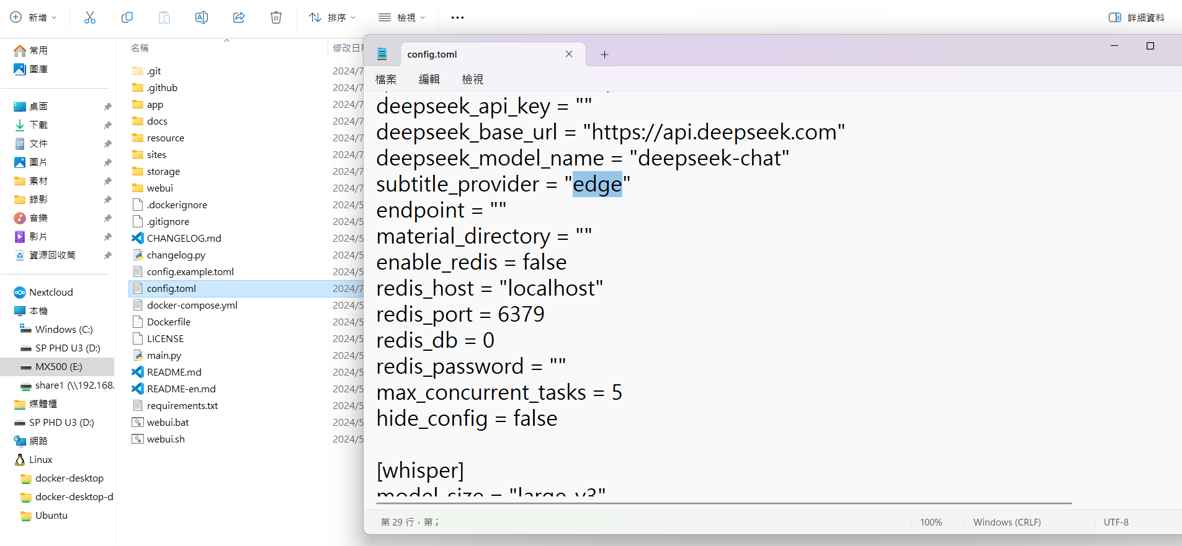Select docker-desktop under Linux

click(x=62, y=478)
